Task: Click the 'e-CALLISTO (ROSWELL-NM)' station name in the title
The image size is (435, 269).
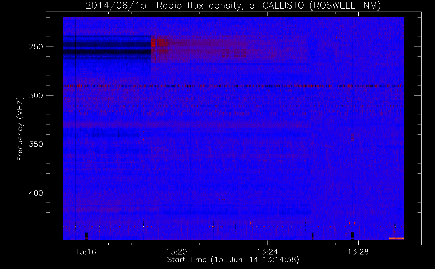Action: coord(315,5)
